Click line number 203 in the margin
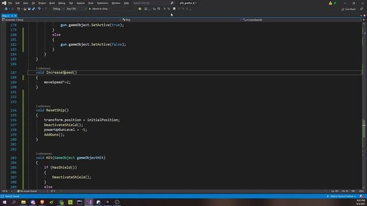 [x=13, y=158]
